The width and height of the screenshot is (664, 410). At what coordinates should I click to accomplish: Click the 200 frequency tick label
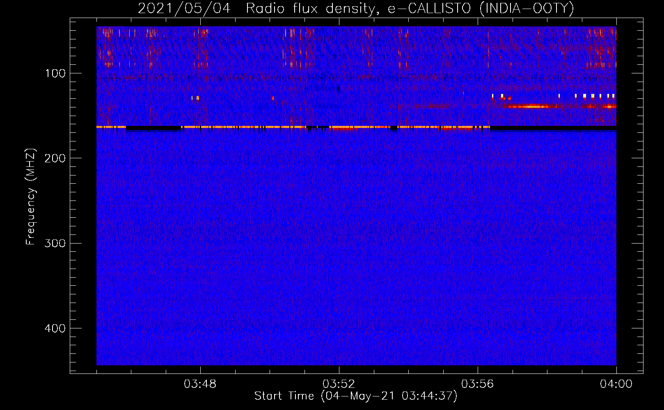tap(55, 158)
